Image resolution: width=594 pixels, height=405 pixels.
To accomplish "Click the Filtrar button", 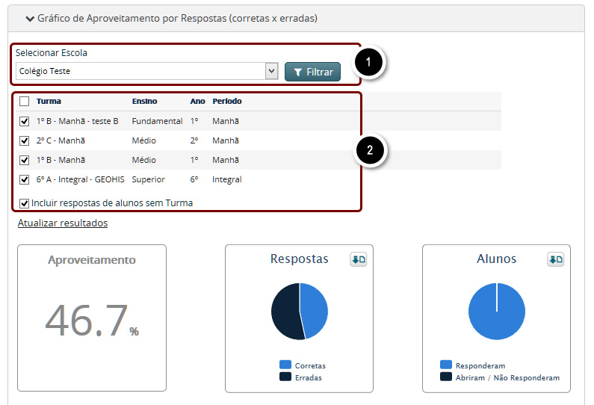I will click(x=312, y=72).
